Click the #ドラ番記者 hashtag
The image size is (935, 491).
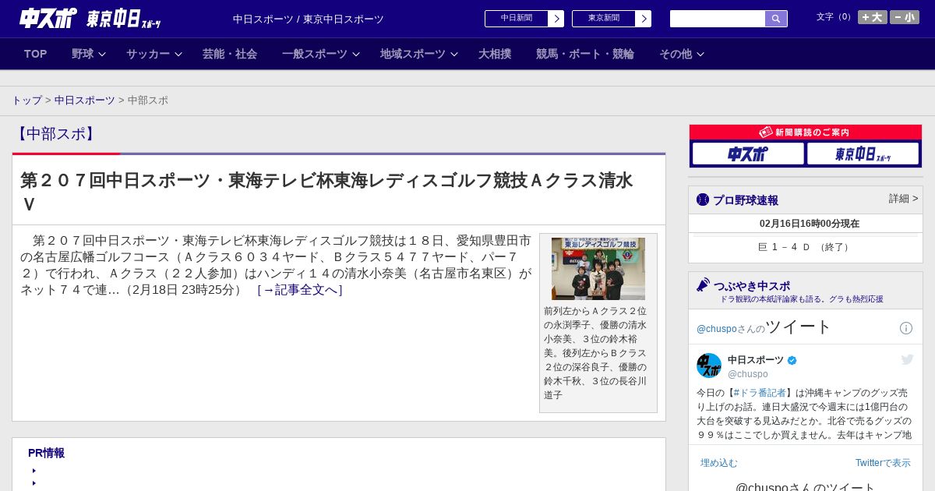click(x=760, y=393)
